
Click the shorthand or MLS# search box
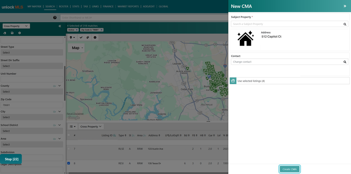click(x=144, y=18)
